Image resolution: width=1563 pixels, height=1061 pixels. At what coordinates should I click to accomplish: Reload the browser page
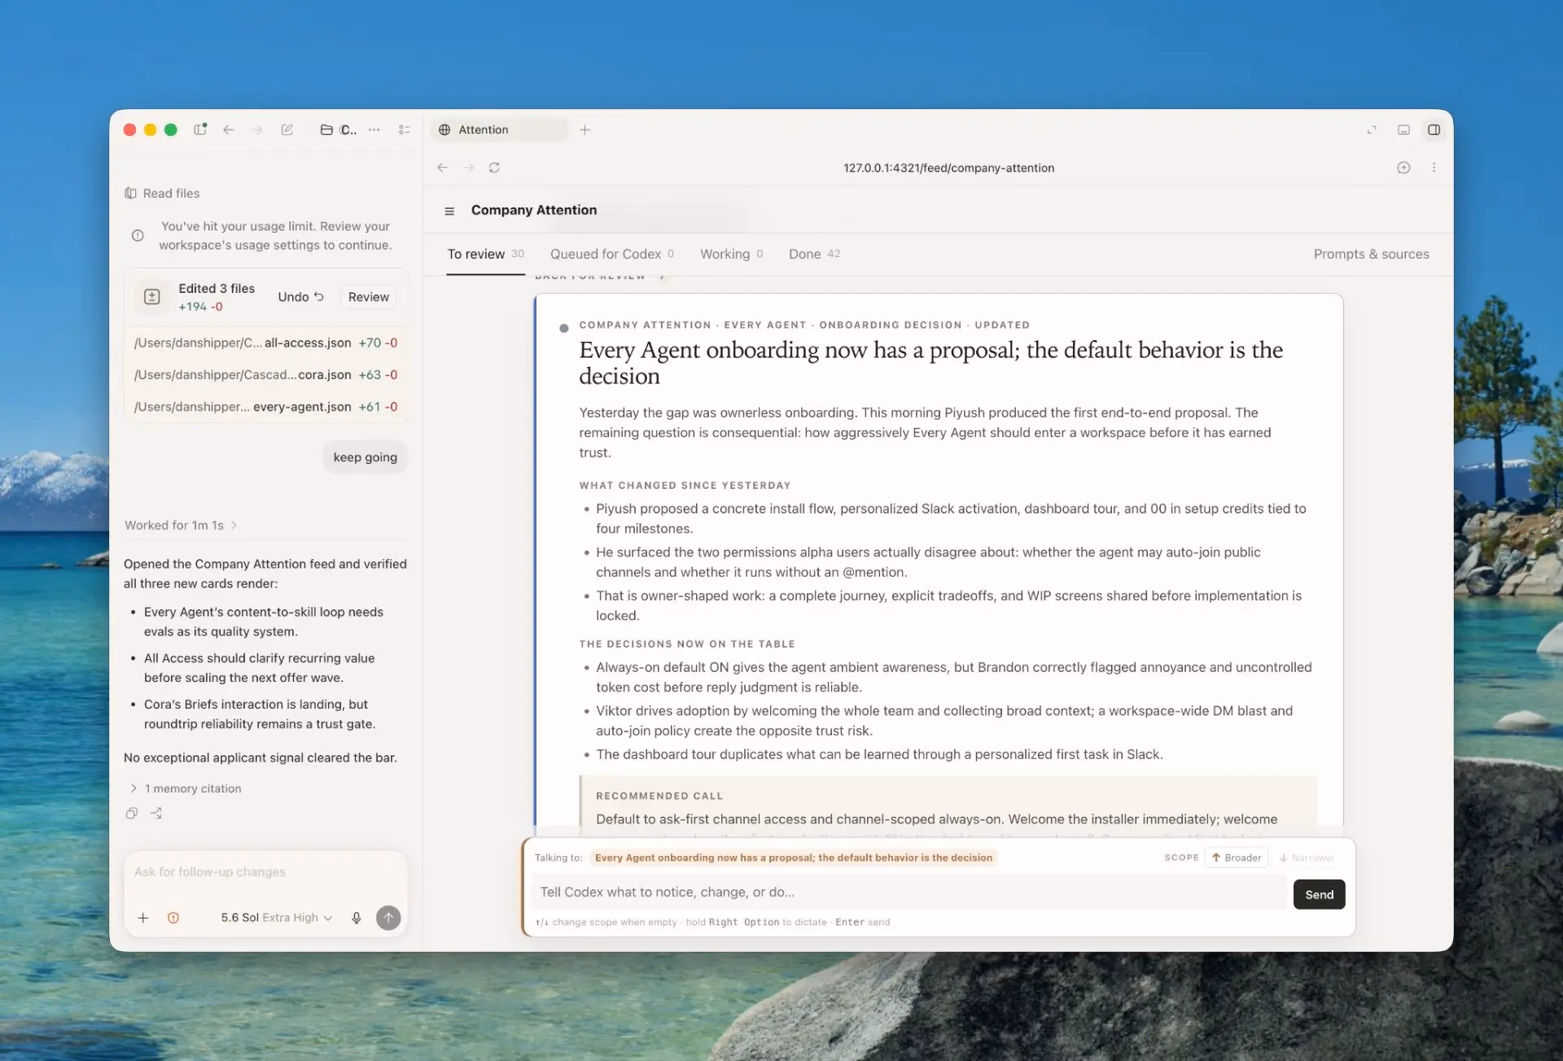click(494, 168)
